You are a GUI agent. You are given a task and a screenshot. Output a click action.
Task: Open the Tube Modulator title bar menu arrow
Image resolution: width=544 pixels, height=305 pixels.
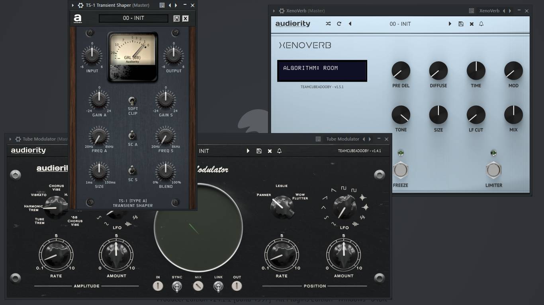(x=11, y=139)
